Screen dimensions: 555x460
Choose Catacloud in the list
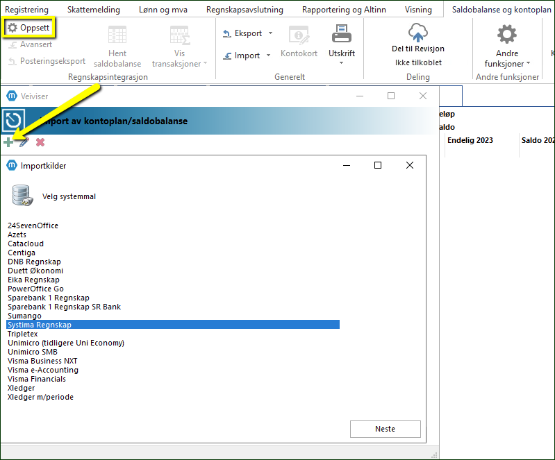tap(26, 244)
